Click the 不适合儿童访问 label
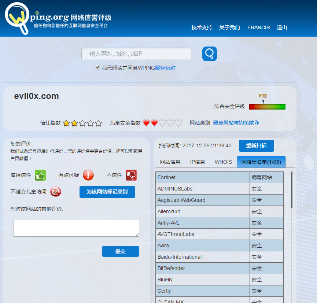 (x=29, y=192)
